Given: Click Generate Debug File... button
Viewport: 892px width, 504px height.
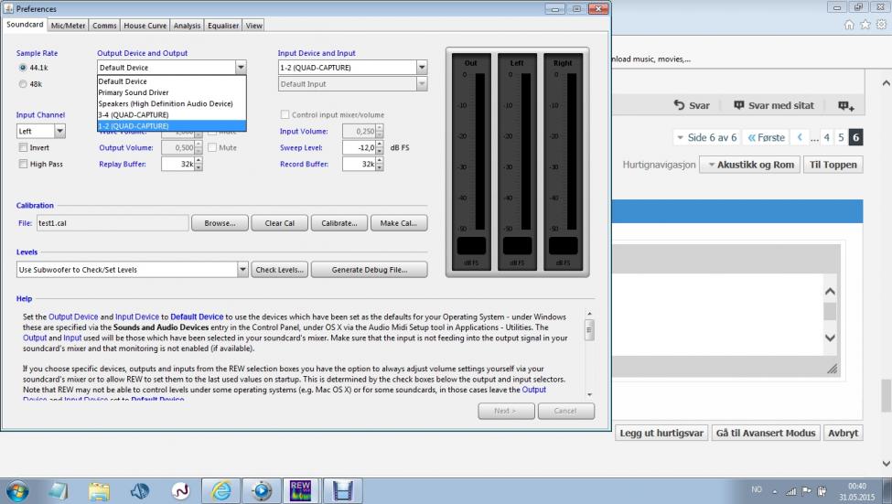Looking at the screenshot, I should (x=370, y=270).
